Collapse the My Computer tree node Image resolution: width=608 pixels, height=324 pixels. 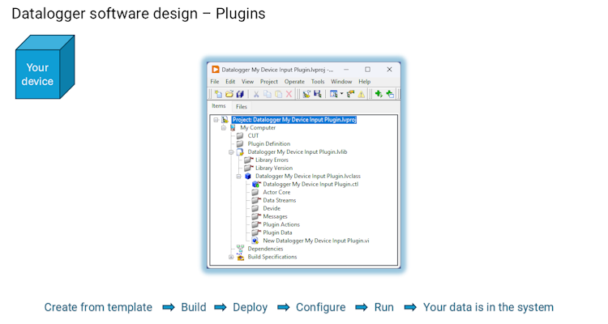pos(224,128)
